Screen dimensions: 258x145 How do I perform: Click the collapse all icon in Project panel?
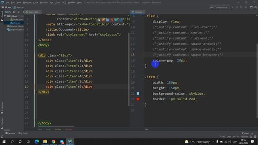coord(19,12)
